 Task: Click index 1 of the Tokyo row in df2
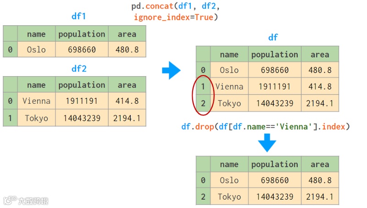[x=10, y=118]
